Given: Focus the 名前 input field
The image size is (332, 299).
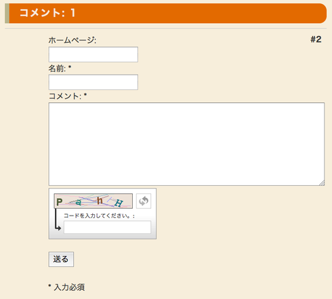Looking at the screenshot, I should (x=94, y=82).
